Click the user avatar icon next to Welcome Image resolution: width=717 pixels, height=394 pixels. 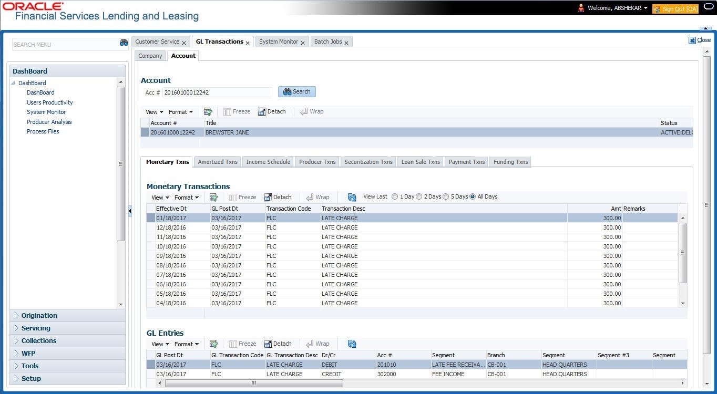(x=581, y=8)
